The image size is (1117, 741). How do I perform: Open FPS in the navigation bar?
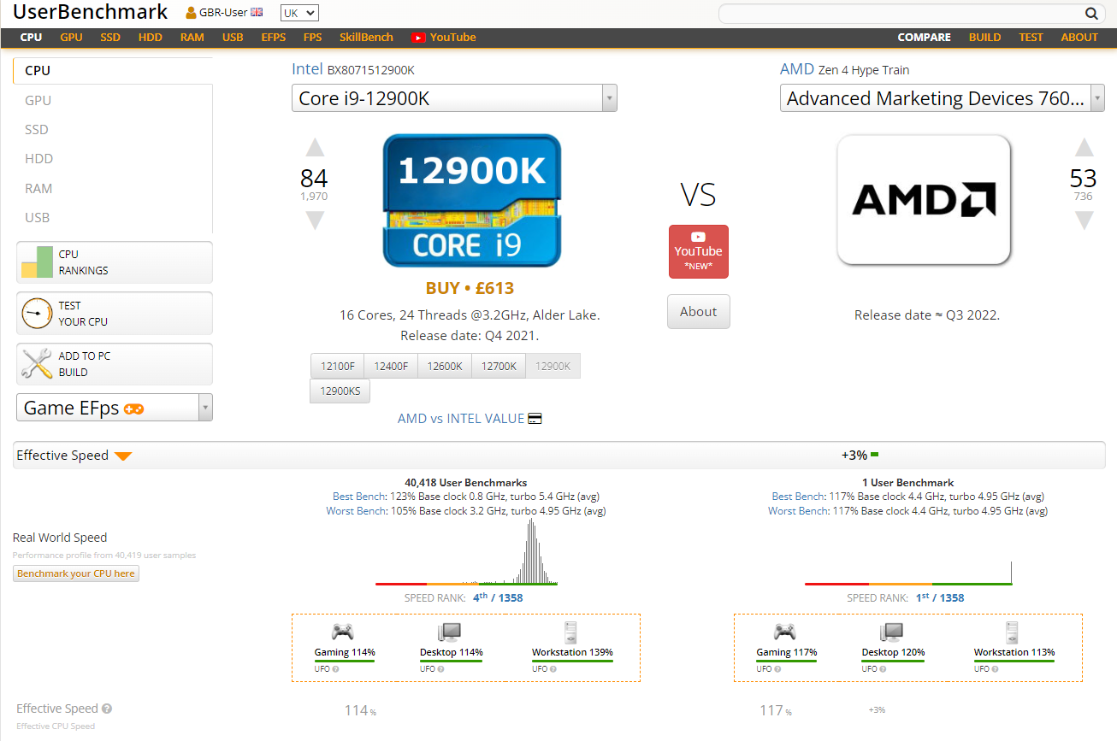point(312,38)
